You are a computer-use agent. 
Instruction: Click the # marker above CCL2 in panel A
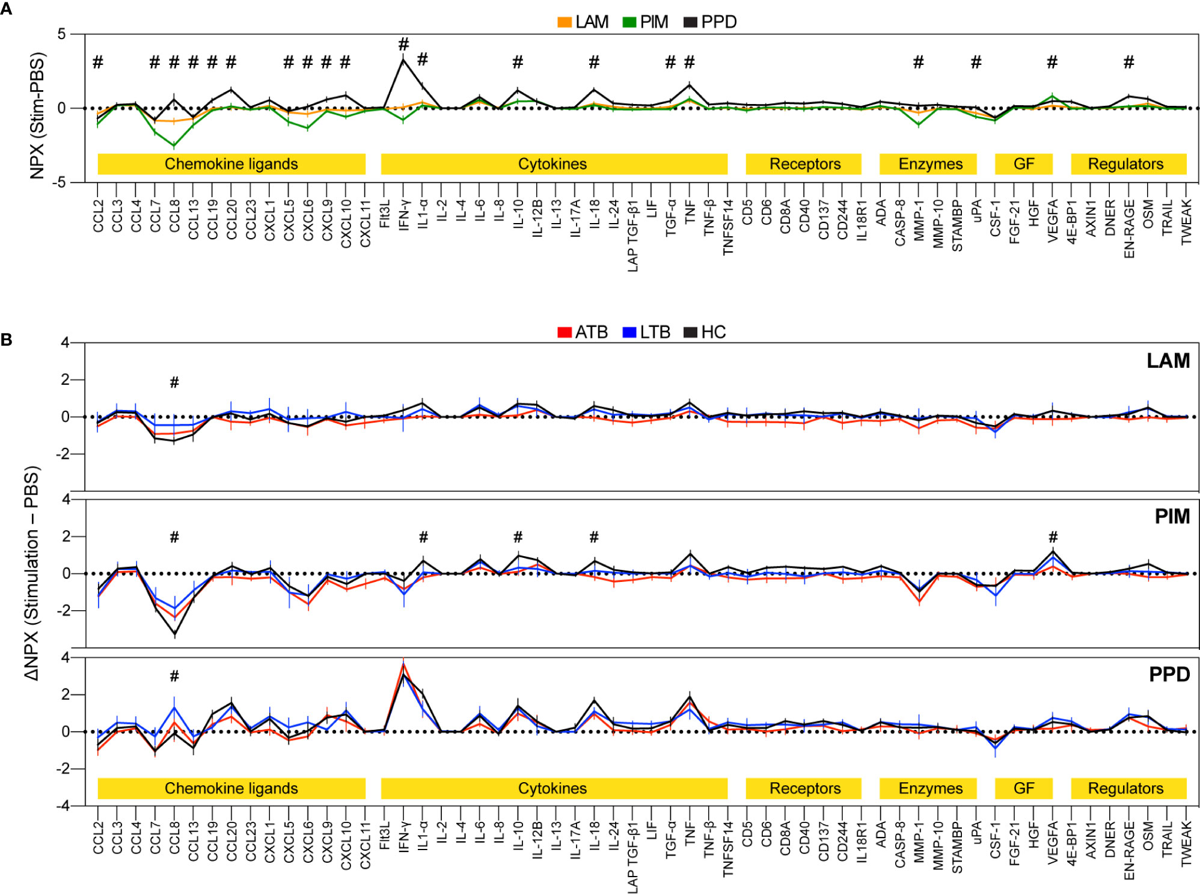98,62
